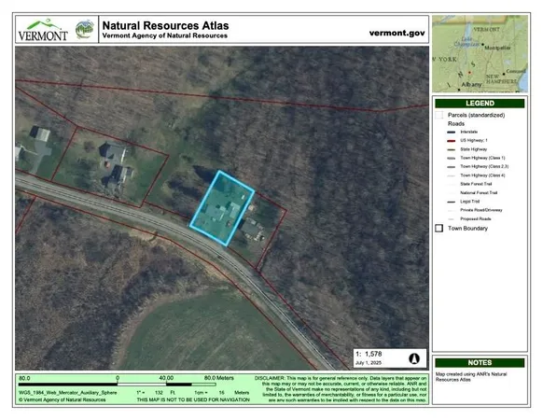This screenshot has width=543, height=420.
Task: Click the Natural Resources Atlas title
Action: [x=165, y=25]
